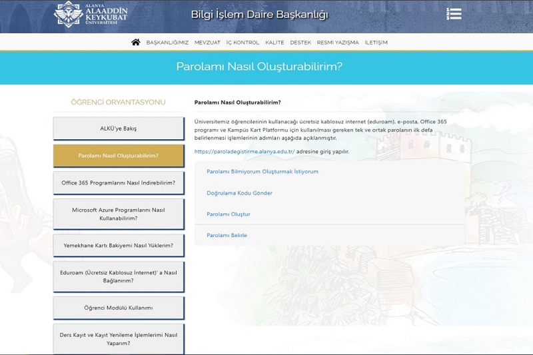Open Ders Kayıt ve Kayıt Yenileme guide
Screen dimensions: 533x355
click(119, 339)
